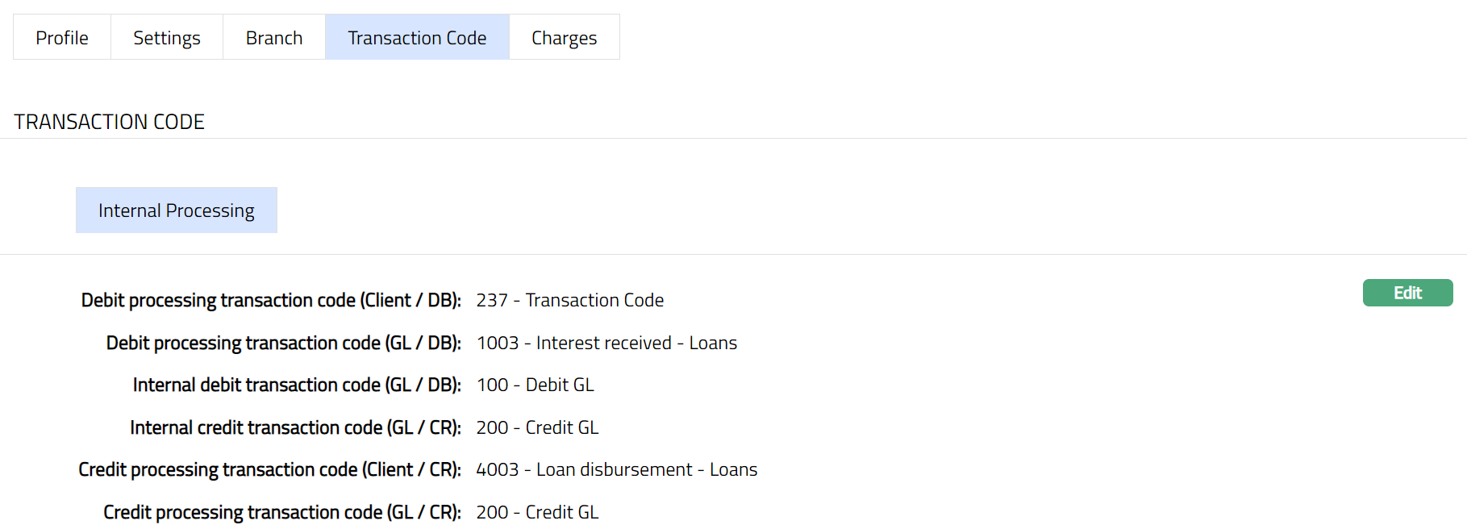Click the 100 - Debit GL value
The image size is (1467, 529).
(x=535, y=385)
